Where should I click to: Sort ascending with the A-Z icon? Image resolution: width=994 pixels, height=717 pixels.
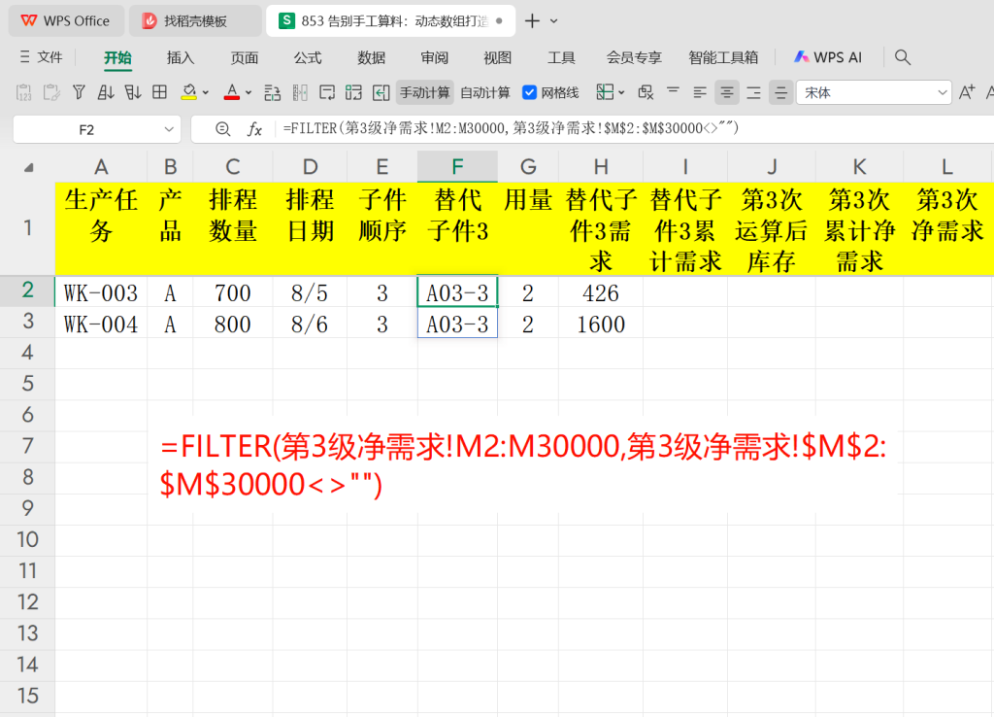point(106,92)
